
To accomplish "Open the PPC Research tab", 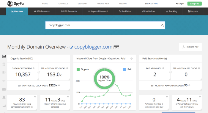I will [x=69, y=11].
